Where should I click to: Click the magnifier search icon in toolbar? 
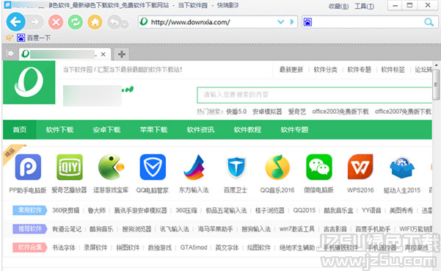coord(429,22)
